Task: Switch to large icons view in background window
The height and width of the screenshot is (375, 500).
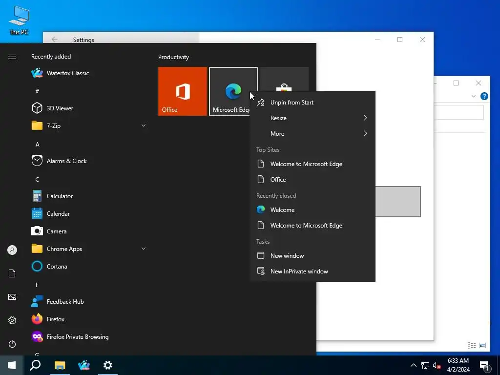Action: click(x=482, y=345)
